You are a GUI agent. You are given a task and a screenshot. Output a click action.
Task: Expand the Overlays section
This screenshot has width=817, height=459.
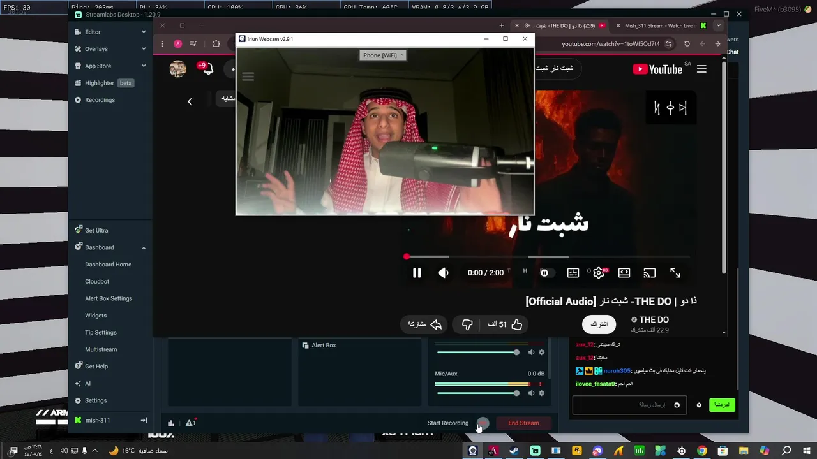coord(110,49)
